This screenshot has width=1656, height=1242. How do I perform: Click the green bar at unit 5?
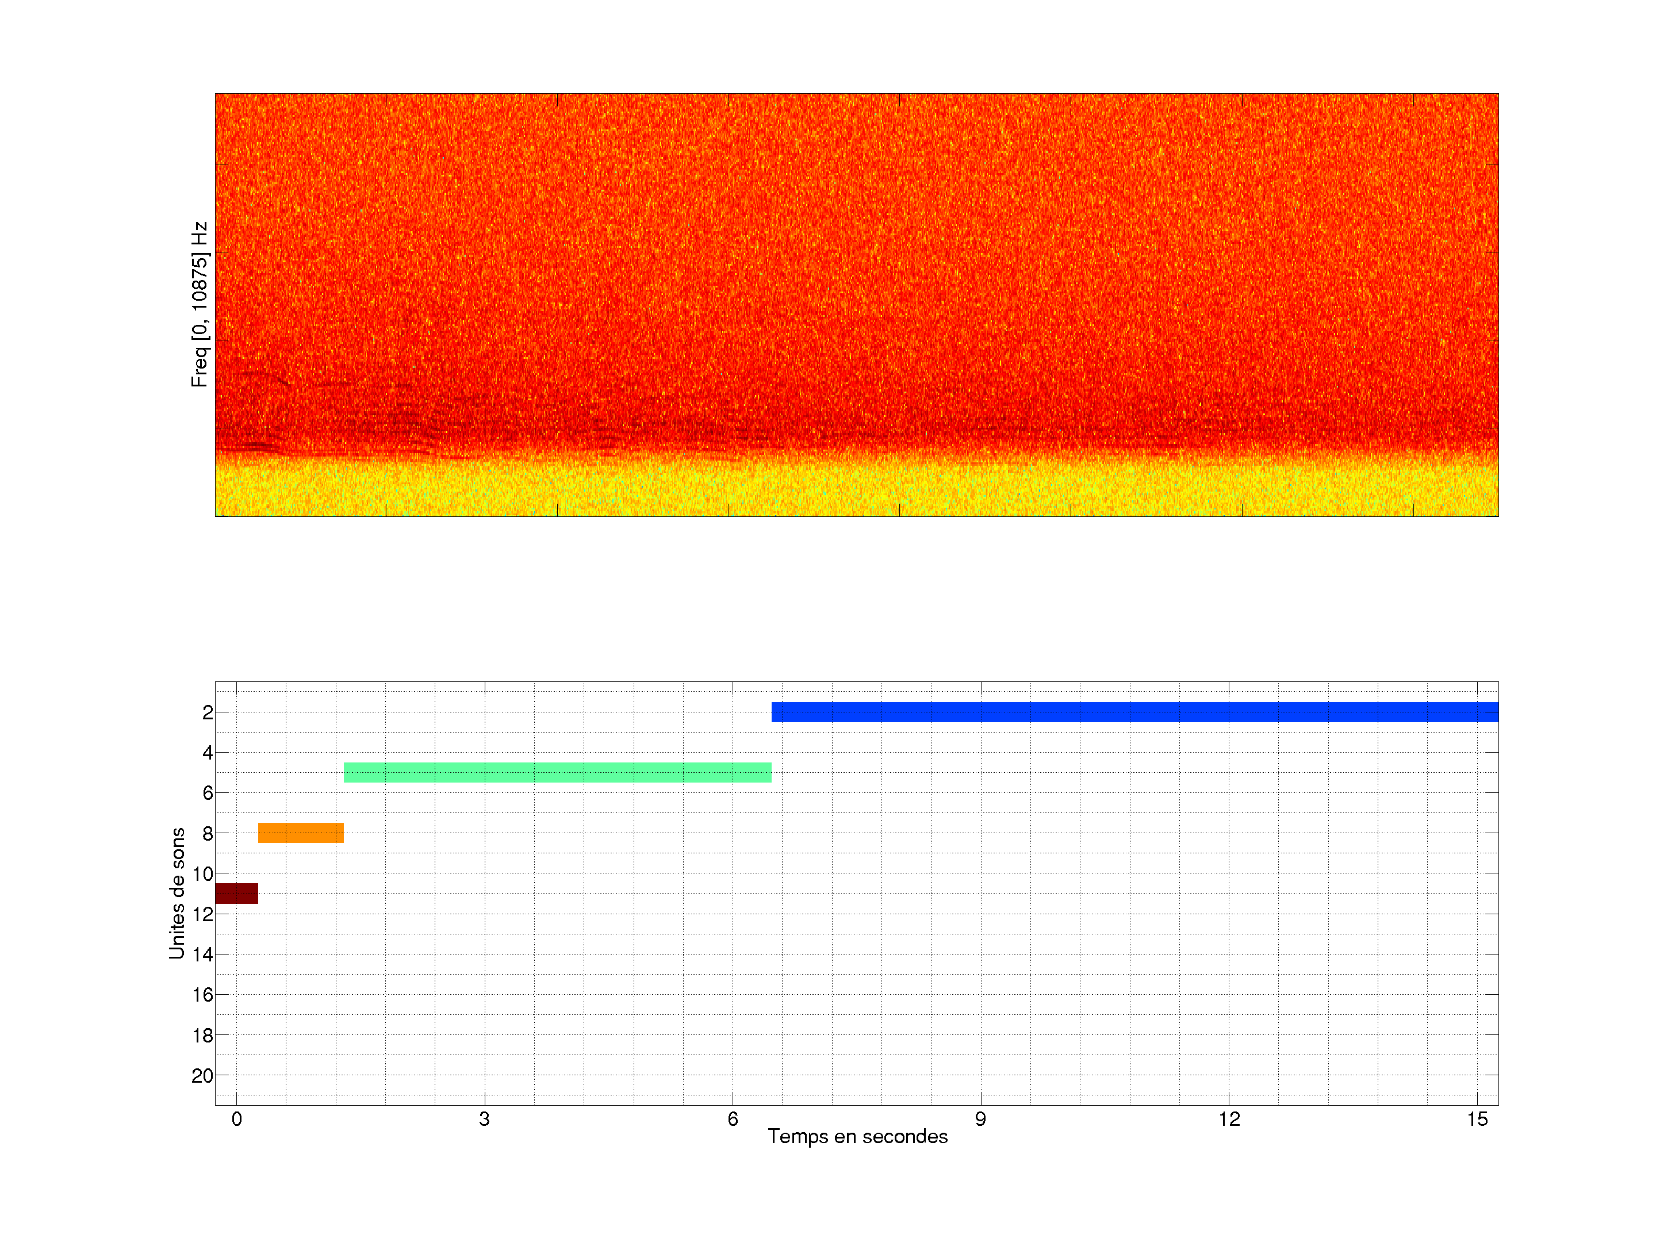click(558, 773)
